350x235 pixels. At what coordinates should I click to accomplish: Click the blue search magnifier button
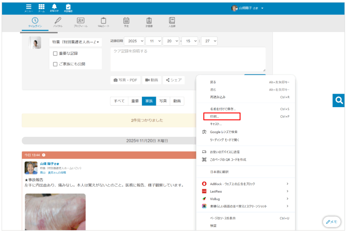pos(339,100)
